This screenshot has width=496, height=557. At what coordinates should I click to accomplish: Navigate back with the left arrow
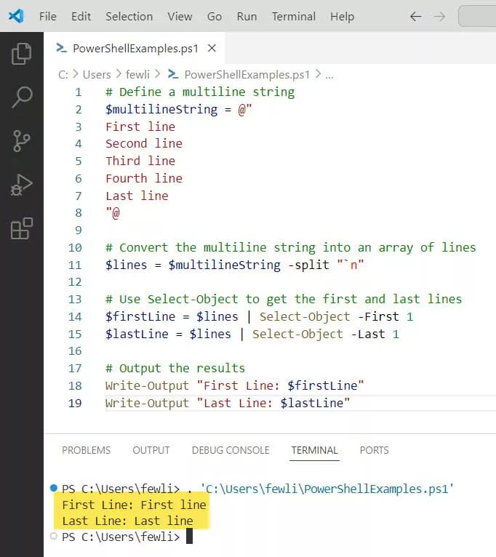pyautogui.click(x=416, y=16)
